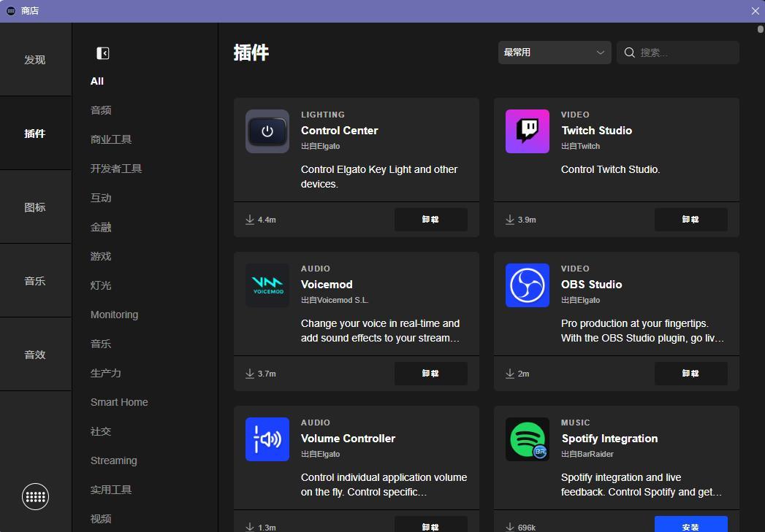Install the Spotify Integration plugin
Viewport: 765px width, 532px height.
tap(691, 524)
